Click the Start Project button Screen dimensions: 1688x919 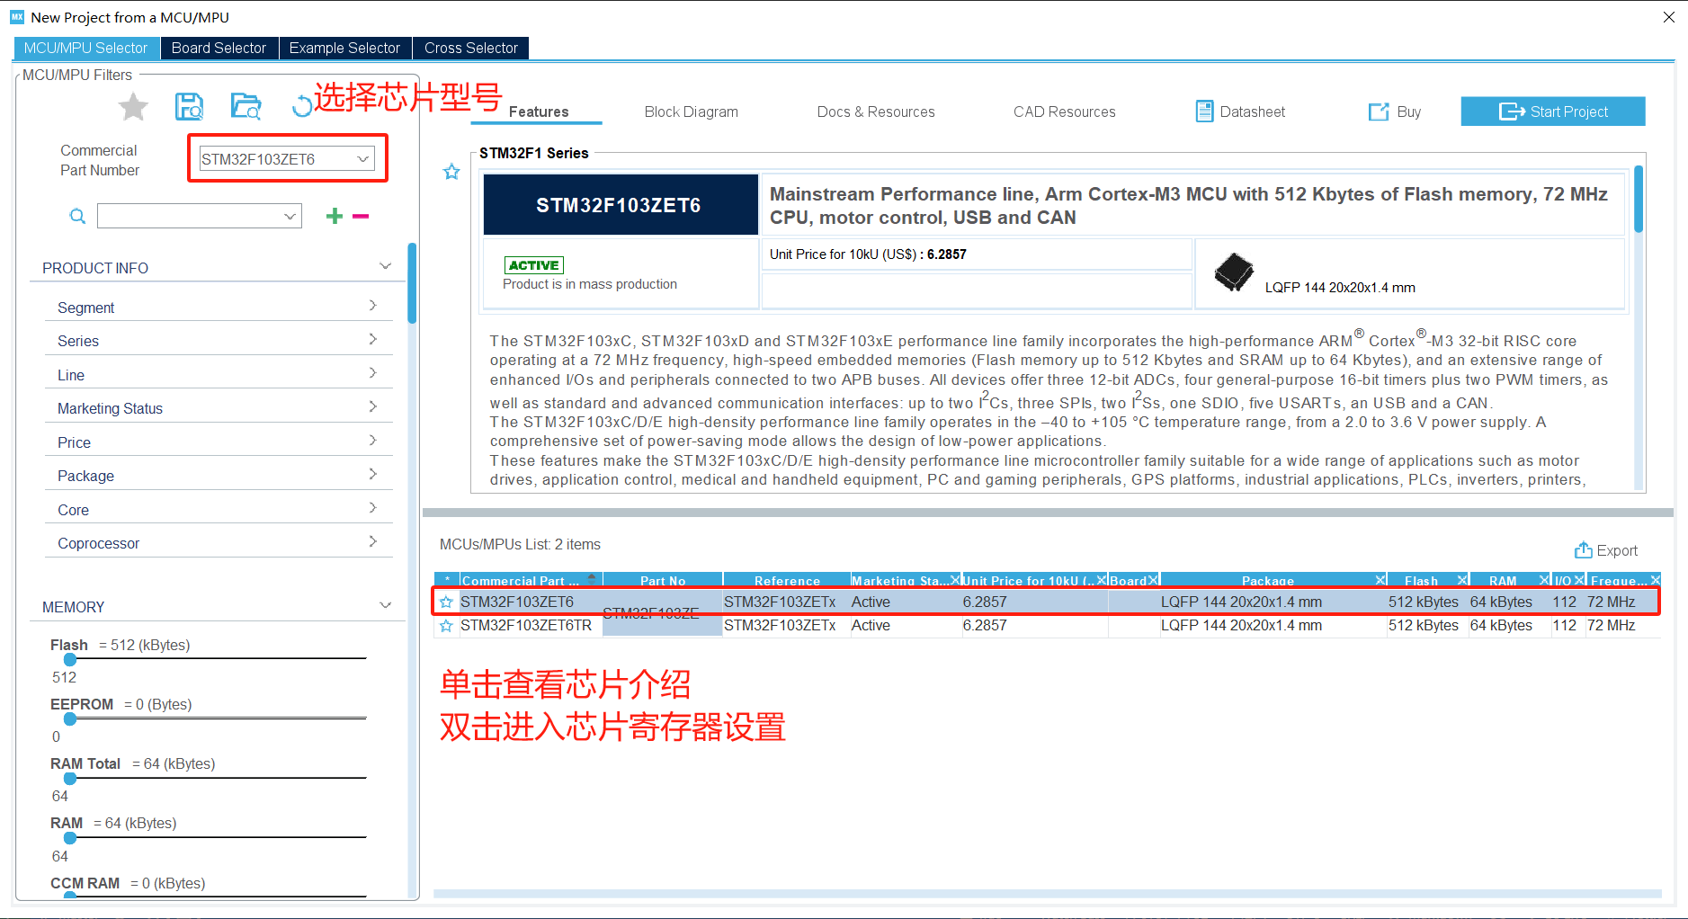point(1553,112)
